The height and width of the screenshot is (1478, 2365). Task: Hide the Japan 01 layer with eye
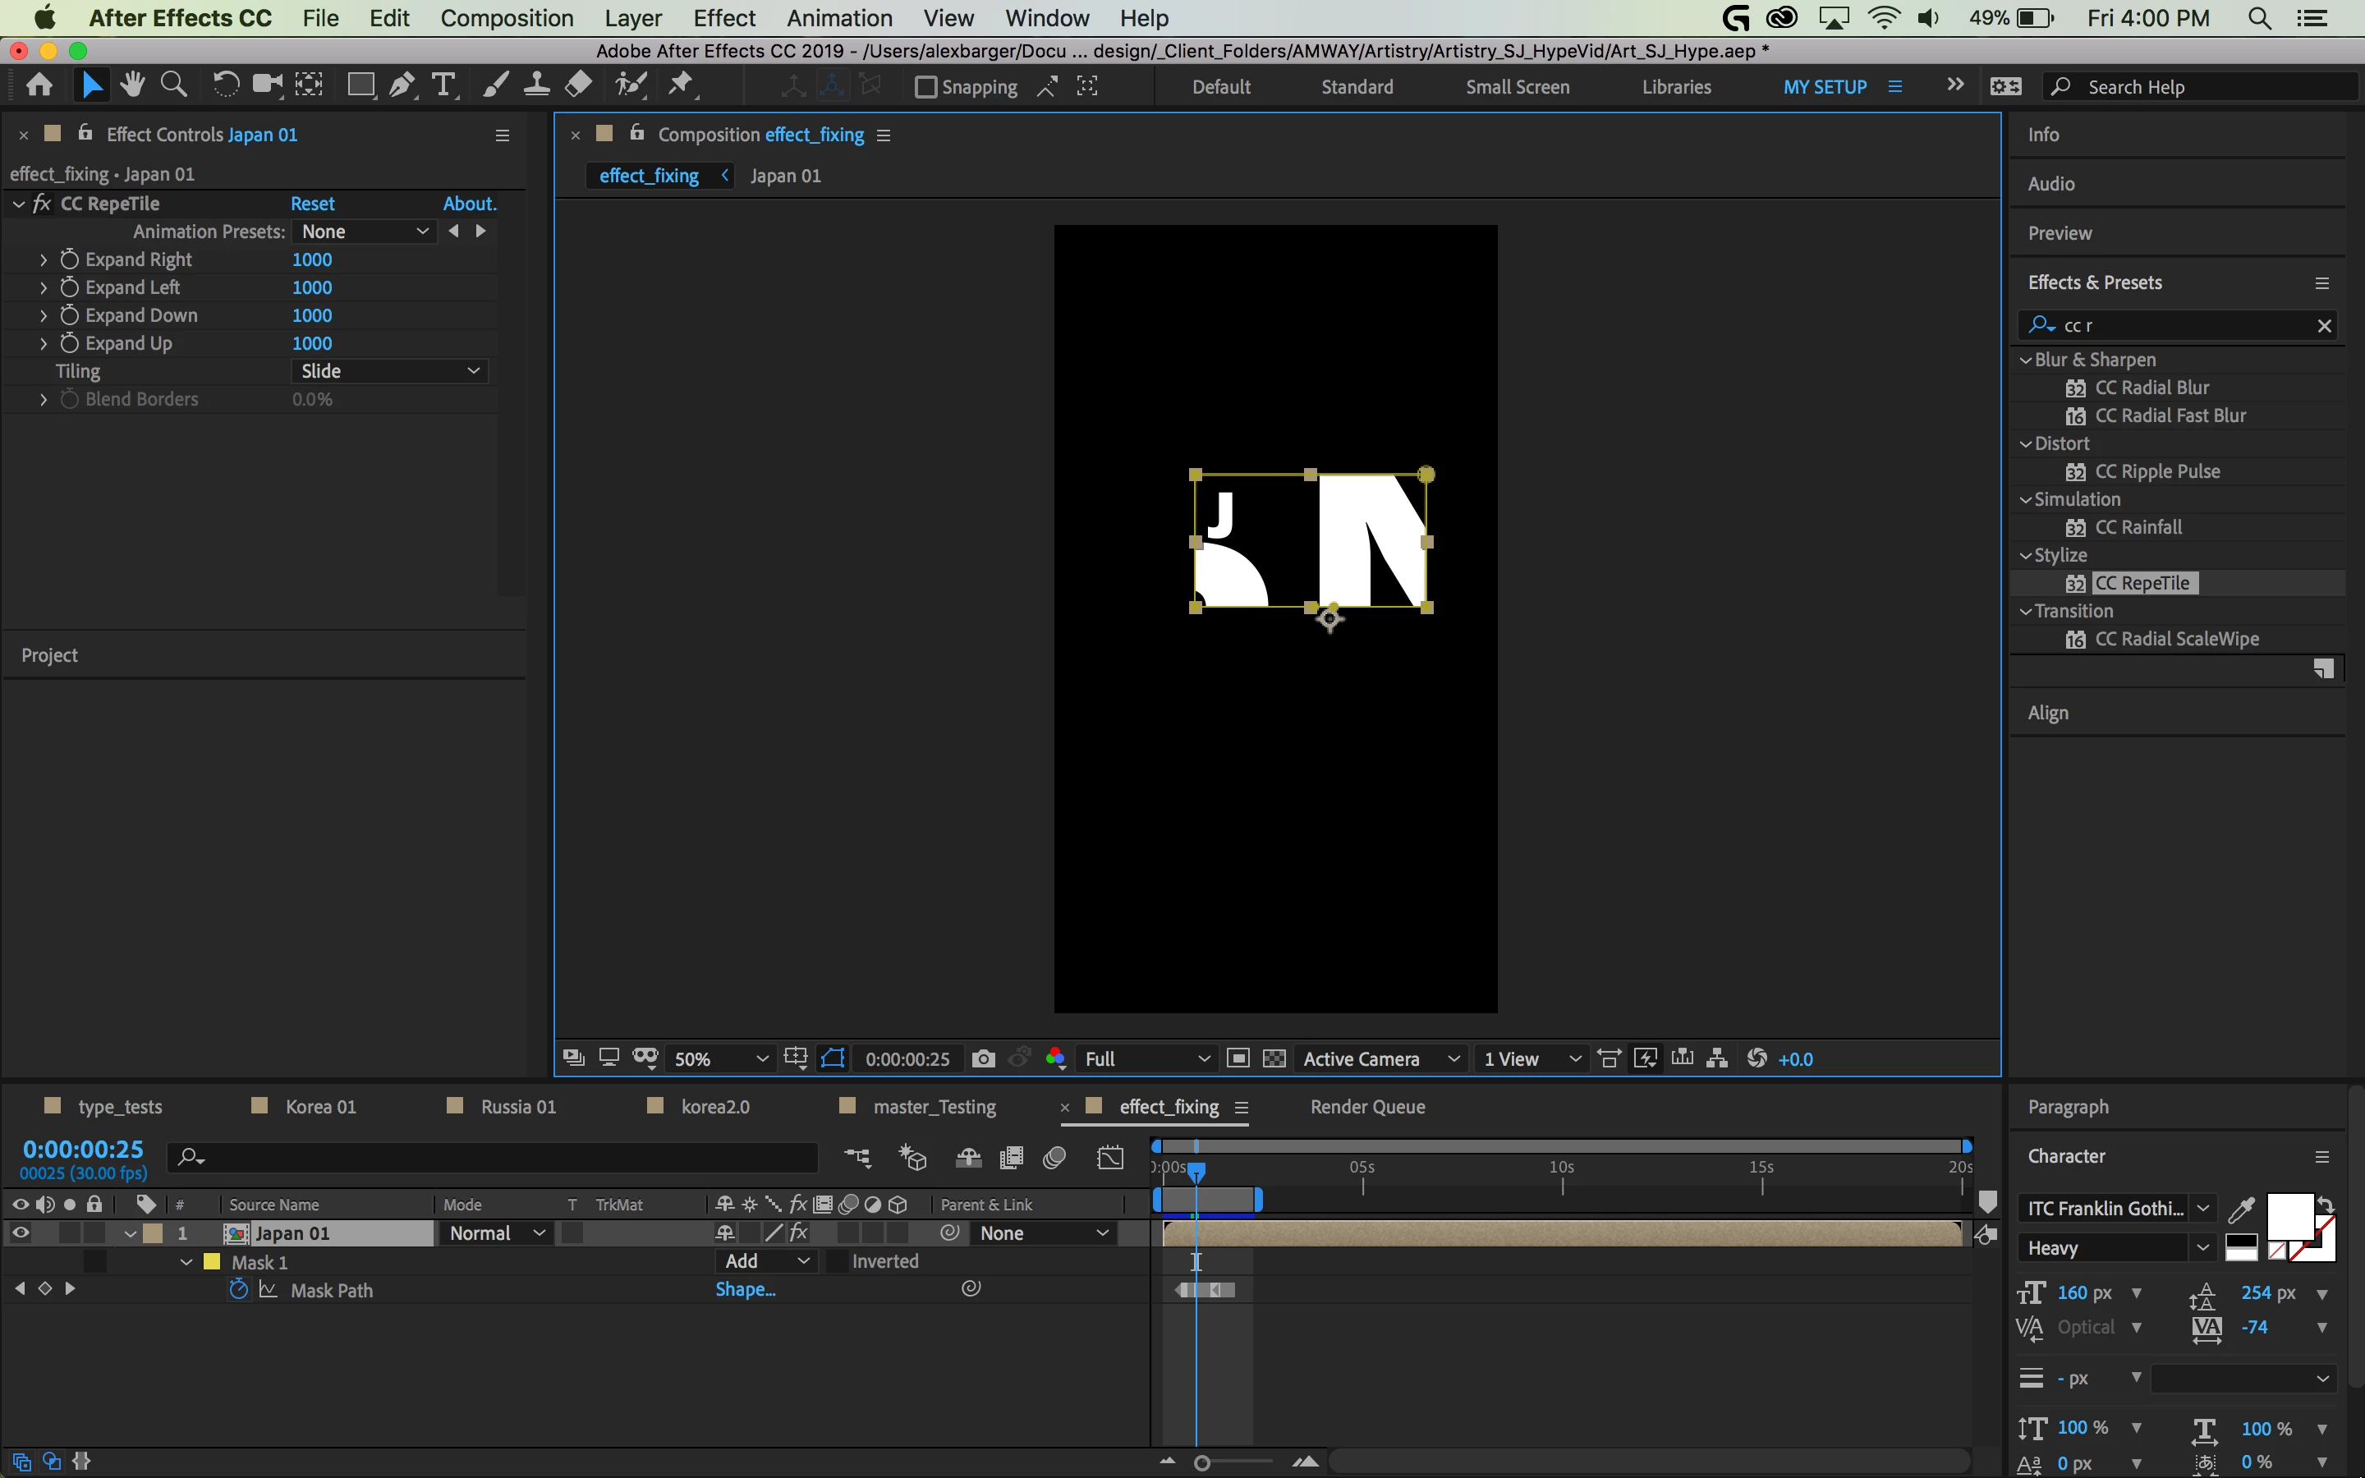pos(20,1232)
